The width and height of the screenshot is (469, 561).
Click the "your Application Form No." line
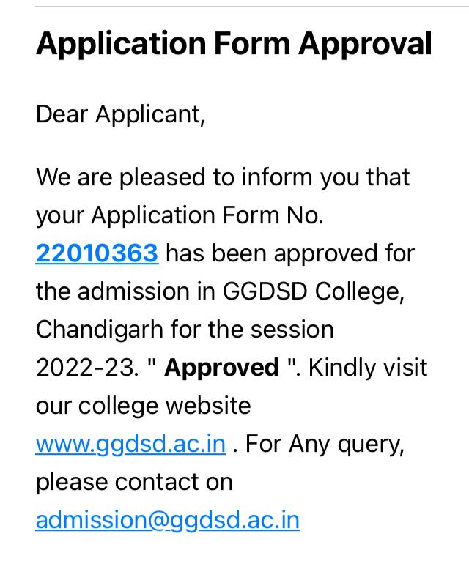(x=180, y=216)
